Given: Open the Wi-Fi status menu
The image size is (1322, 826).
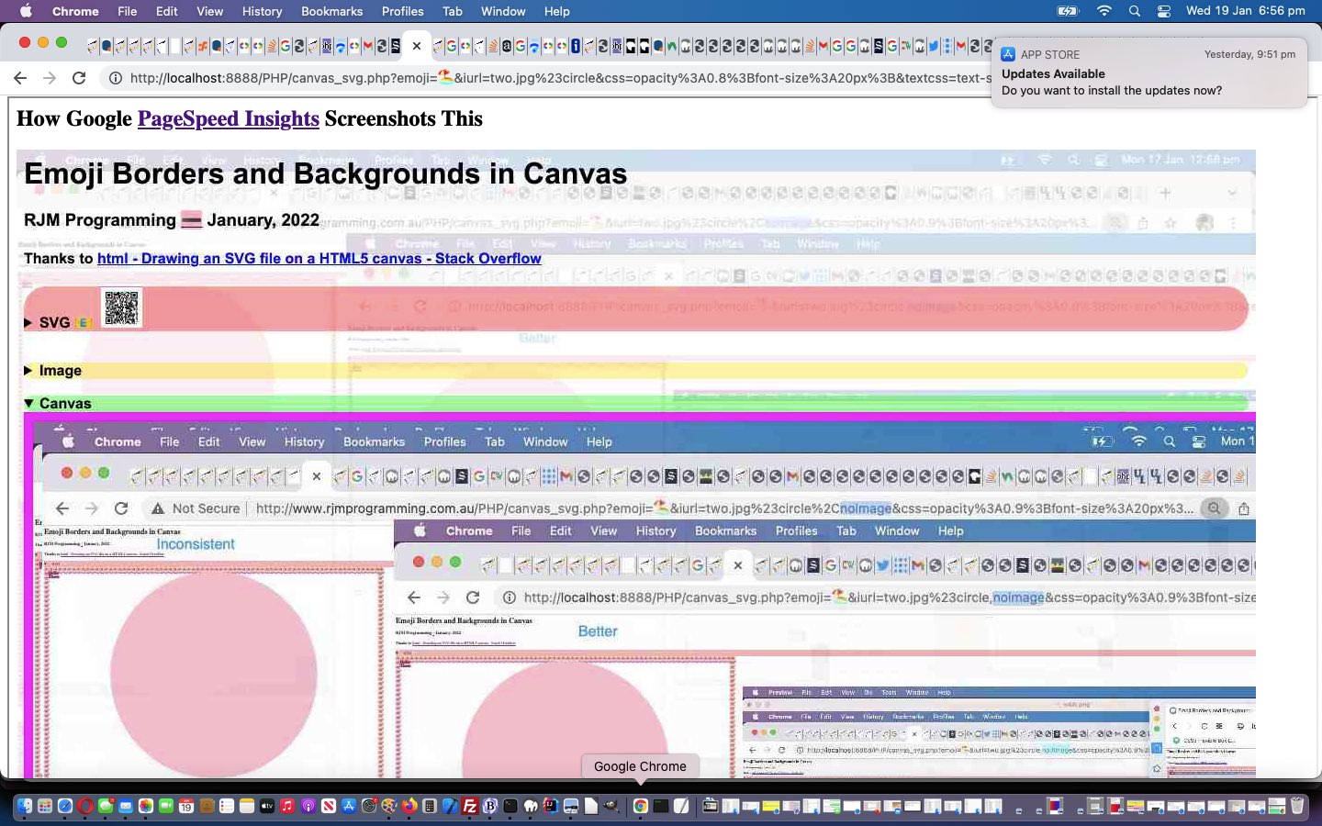Looking at the screenshot, I should (1104, 11).
